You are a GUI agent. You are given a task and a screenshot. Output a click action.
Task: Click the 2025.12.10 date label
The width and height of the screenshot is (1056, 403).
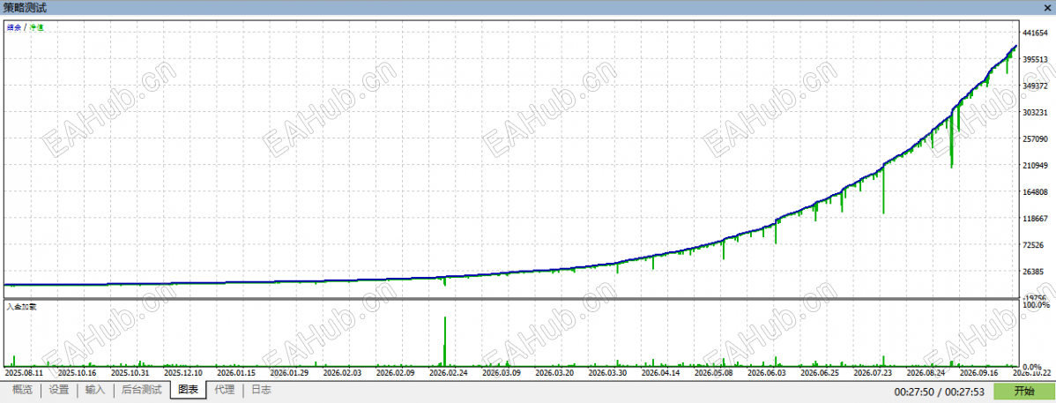tap(183, 372)
